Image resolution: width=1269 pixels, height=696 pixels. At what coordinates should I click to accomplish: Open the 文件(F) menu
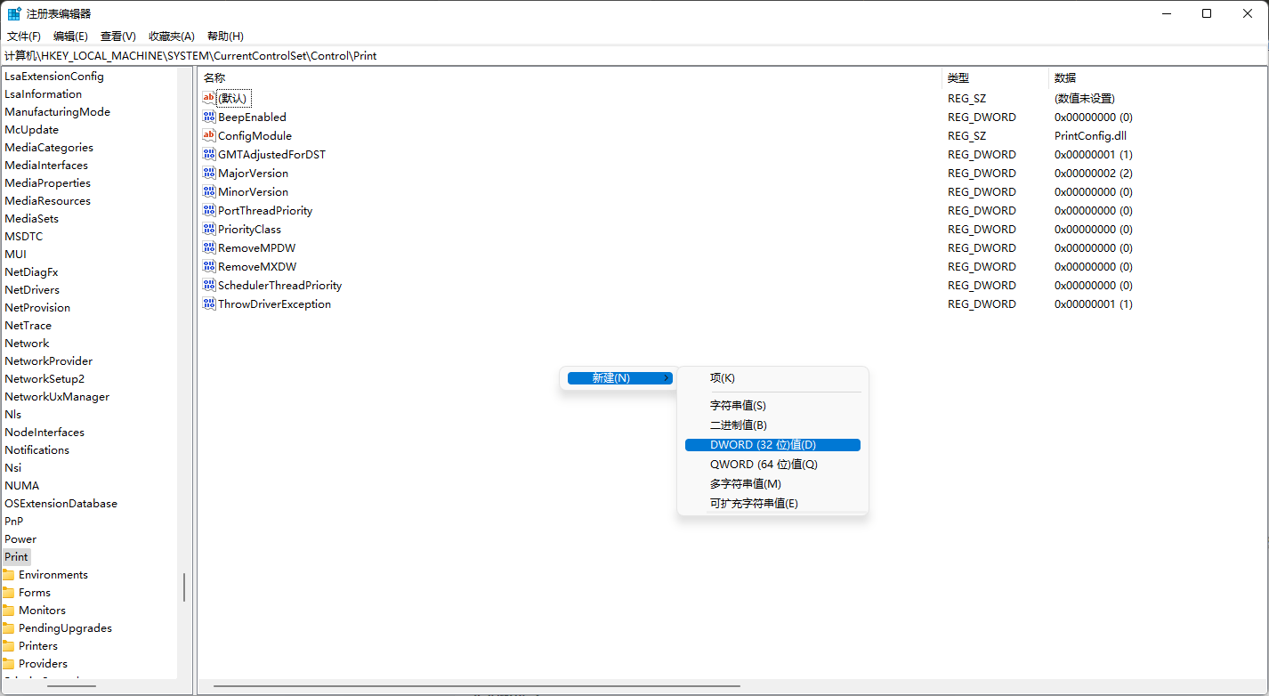coord(24,36)
